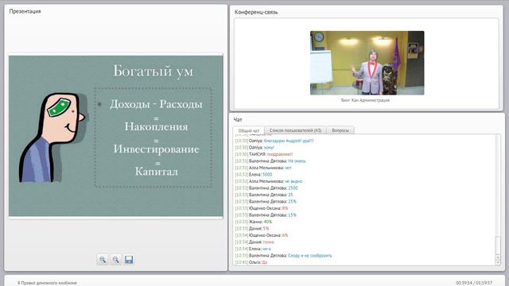Click the chat scrollbar thumb
Viewport: 509px width, 286px height.
point(498,245)
